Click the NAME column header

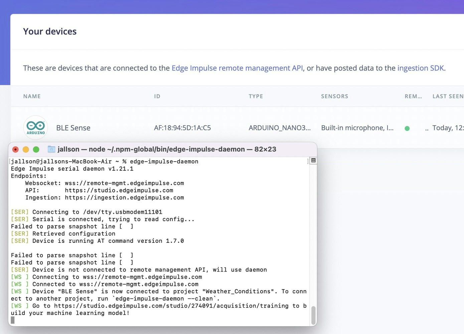click(32, 96)
